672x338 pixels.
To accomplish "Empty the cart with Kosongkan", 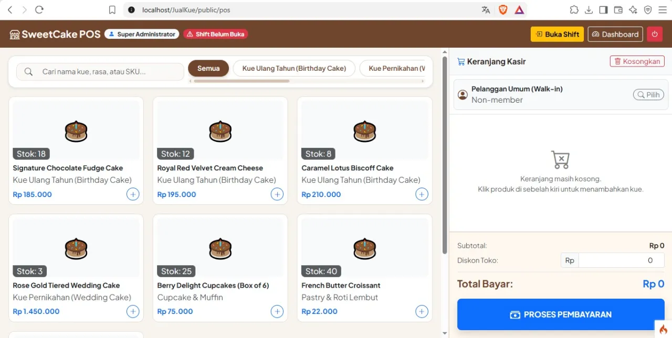I will (x=637, y=61).
